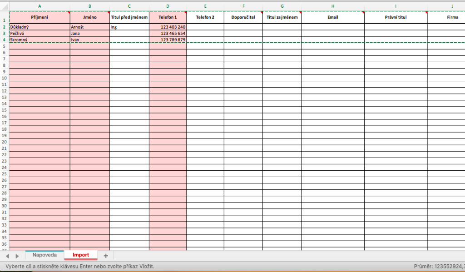This screenshot has height=272, width=465.
Task: Click the 'Telefon 1' header cell
Action: 168,17
